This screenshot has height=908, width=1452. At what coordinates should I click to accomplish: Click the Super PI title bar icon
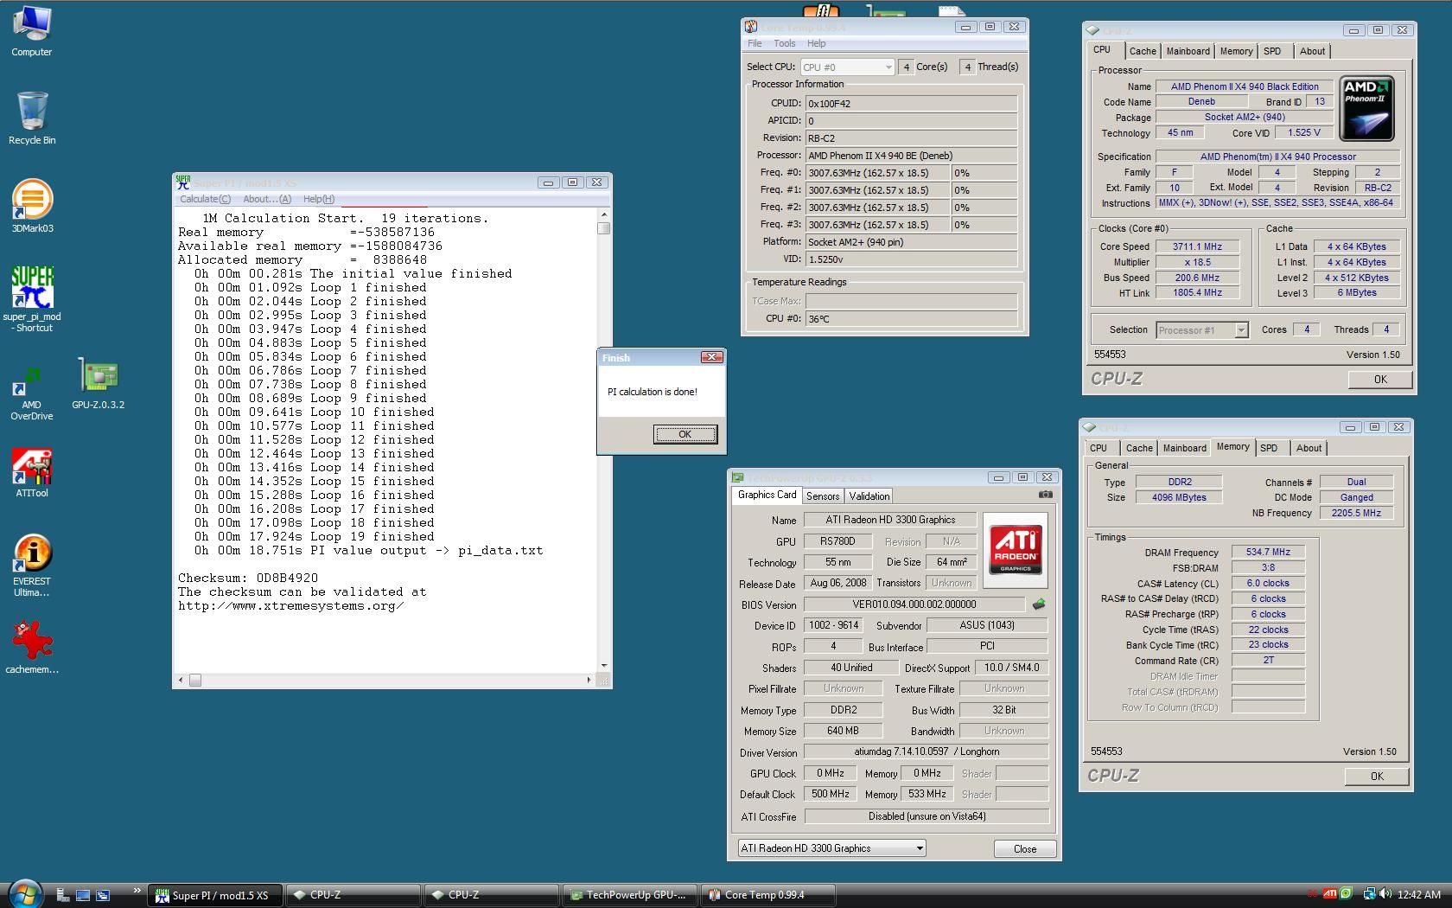tap(182, 182)
